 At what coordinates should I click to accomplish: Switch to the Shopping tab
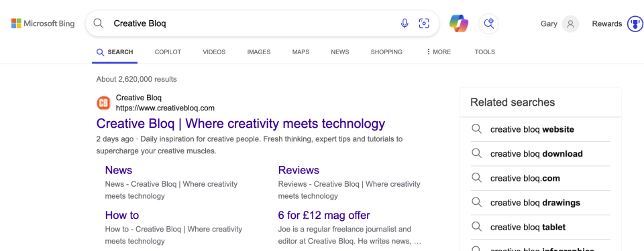coord(386,52)
